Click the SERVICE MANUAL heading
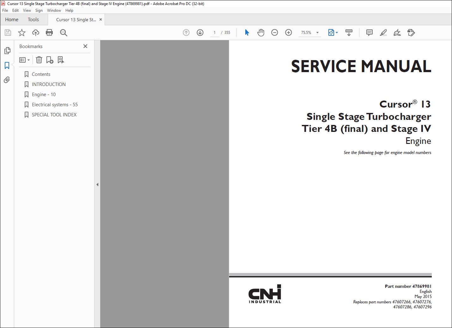Viewport: 452px width, 328px height. click(361, 66)
